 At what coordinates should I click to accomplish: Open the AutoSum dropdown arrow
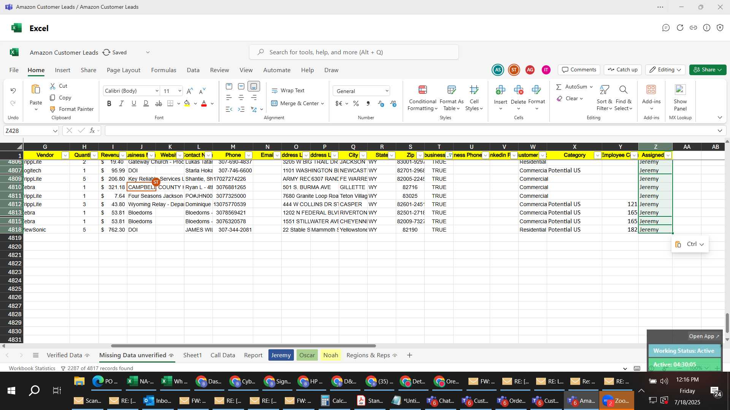pos(591,87)
